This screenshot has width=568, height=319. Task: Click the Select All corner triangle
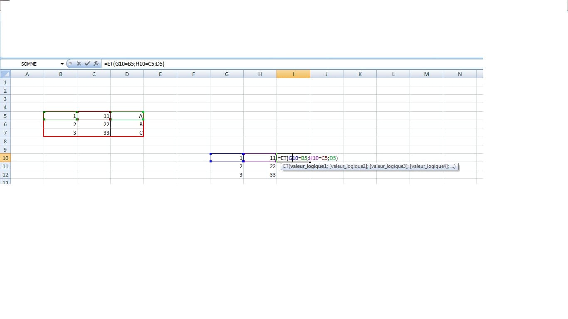pyautogui.click(x=5, y=74)
